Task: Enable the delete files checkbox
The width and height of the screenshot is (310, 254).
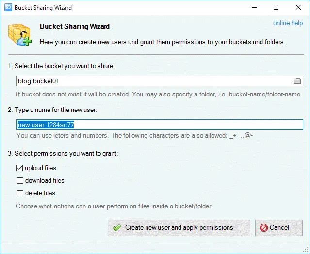Action: (20, 193)
